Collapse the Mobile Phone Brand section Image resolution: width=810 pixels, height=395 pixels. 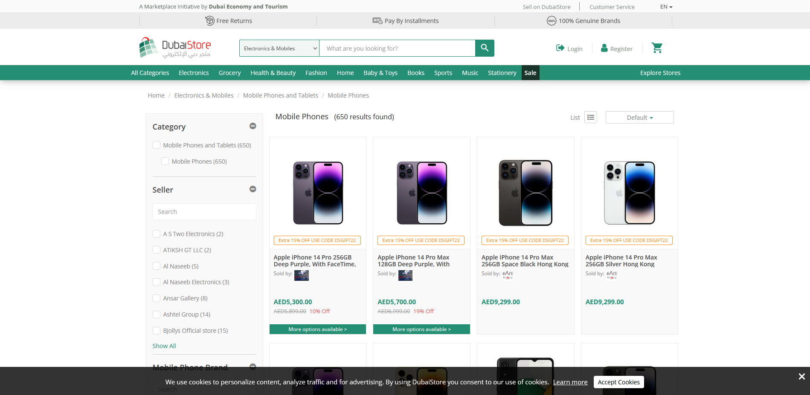(x=253, y=366)
